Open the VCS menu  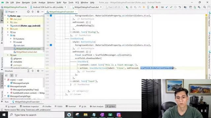coord(77,2)
